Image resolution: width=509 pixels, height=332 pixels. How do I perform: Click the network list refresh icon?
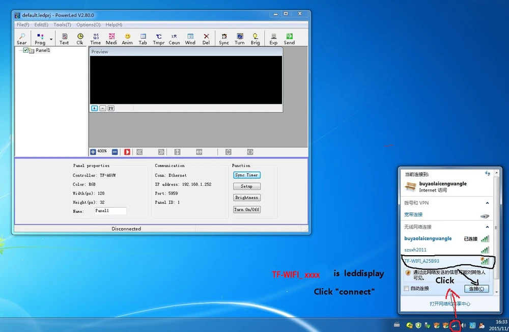click(x=487, y=174)
